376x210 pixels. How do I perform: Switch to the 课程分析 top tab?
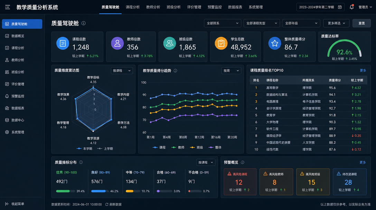coord(133,7)
